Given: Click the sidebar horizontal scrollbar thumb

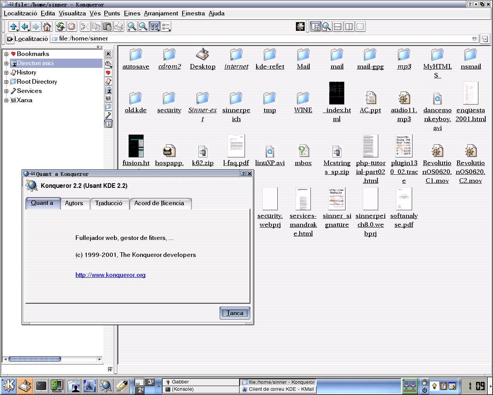Looking at the screenshot, I should click(x=35, y=359).
